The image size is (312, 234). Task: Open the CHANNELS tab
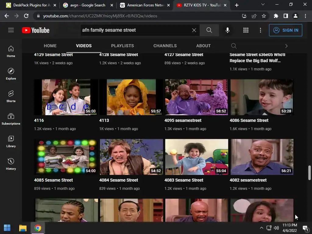coord(165,46)
